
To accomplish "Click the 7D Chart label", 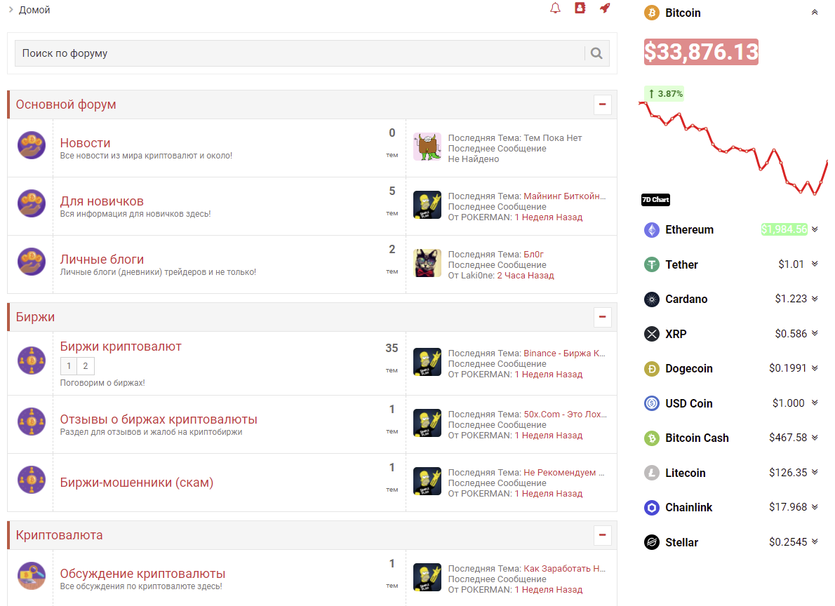I will click(x=655, y=200).
